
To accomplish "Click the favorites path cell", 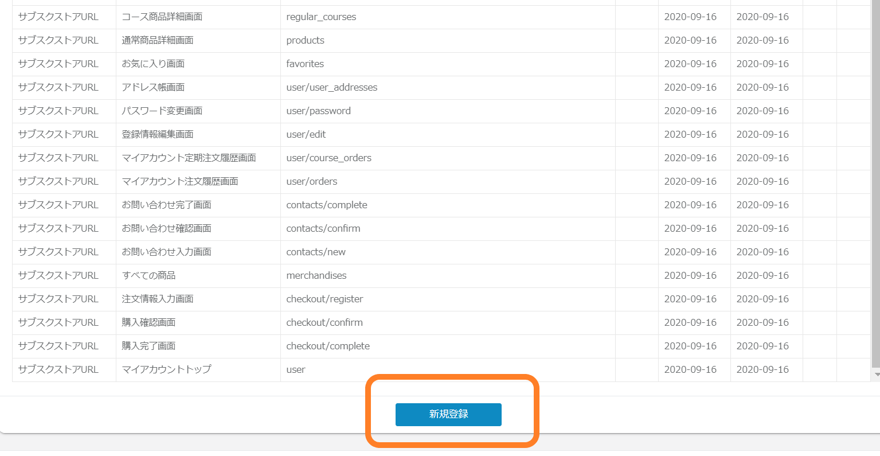I will point(305,64).
